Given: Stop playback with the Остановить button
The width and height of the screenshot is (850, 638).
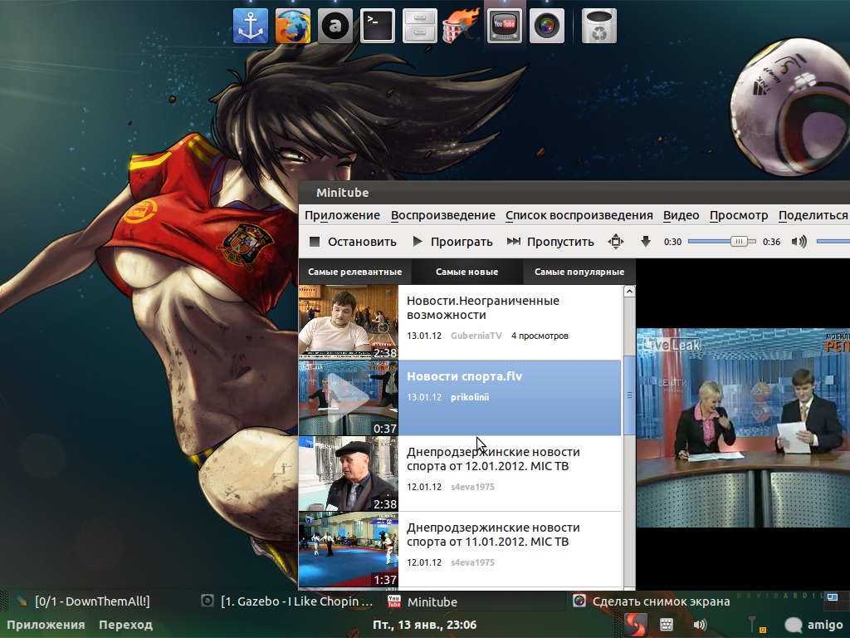Looking at the screenshot, I should 353,242.
